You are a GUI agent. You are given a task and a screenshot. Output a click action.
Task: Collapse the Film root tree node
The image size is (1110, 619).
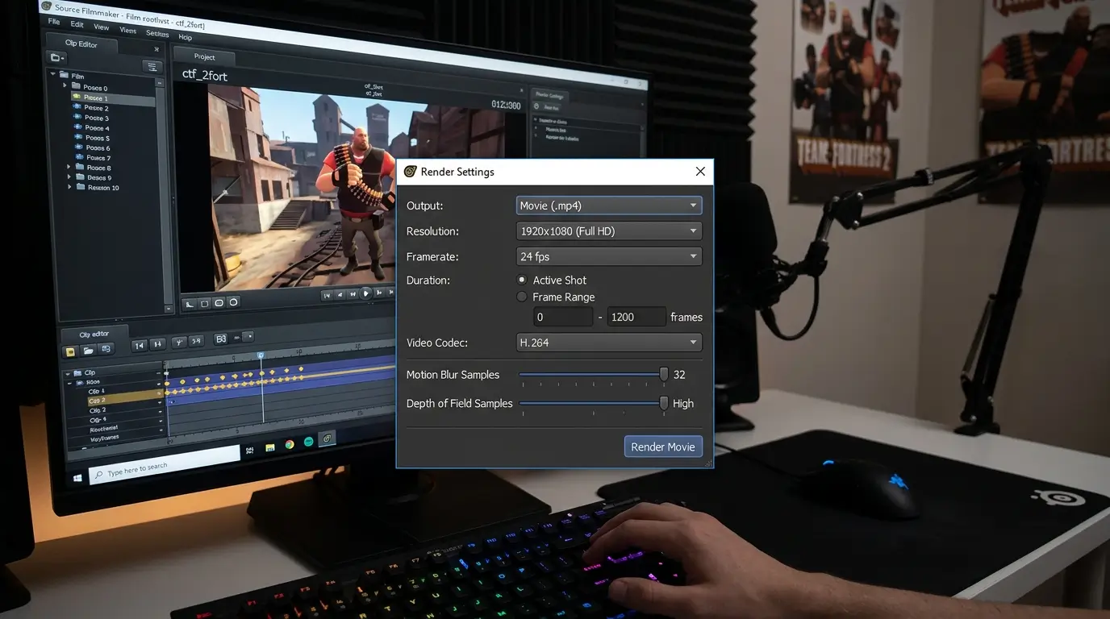click(x=52, y=74)
